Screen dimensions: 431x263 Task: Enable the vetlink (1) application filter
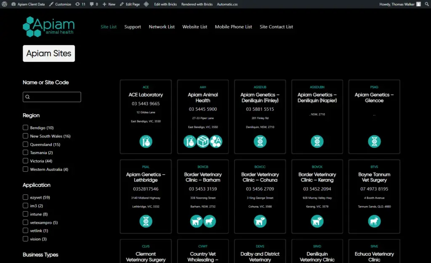tap(25, 231)
